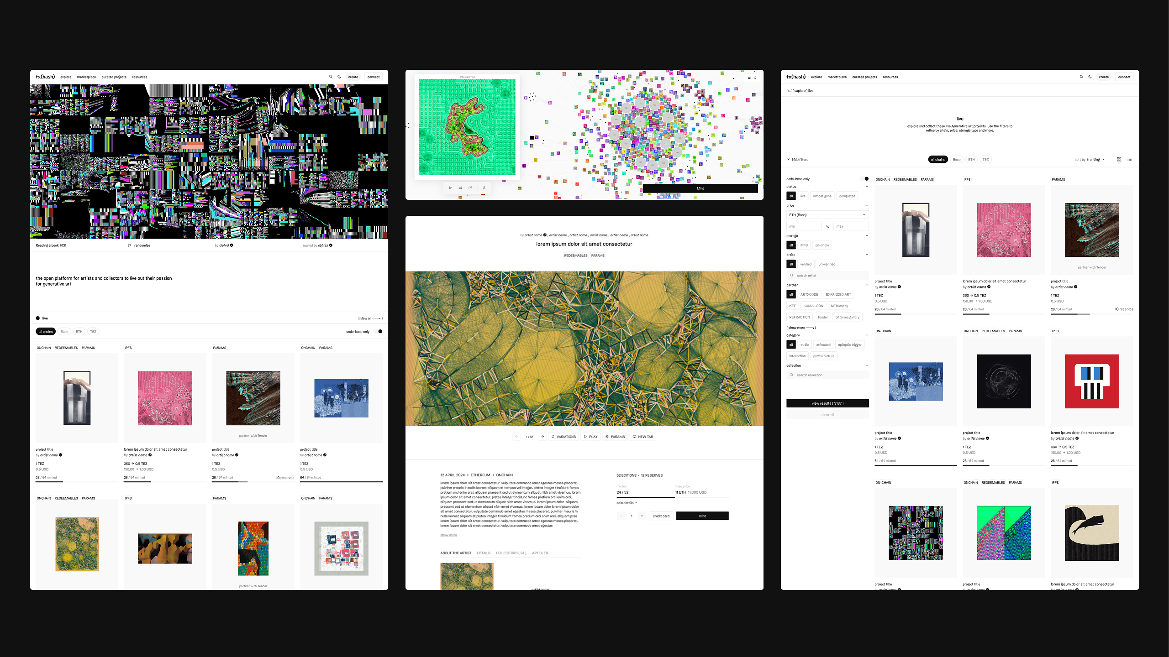Click the shuffle icon in project preview toolbar
Viewport: 1169px width, 657px height.
[x=460, y=188]
